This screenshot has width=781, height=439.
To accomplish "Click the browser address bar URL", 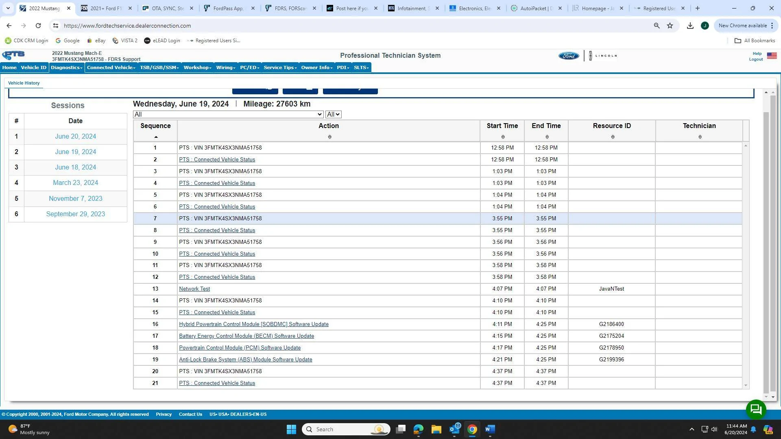I will point(127,26).
